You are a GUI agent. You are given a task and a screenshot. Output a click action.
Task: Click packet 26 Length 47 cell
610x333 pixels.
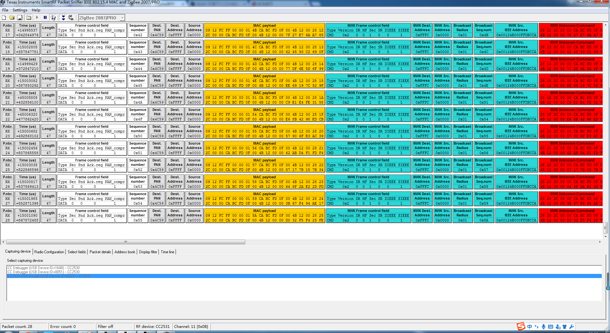pos(49,182)
